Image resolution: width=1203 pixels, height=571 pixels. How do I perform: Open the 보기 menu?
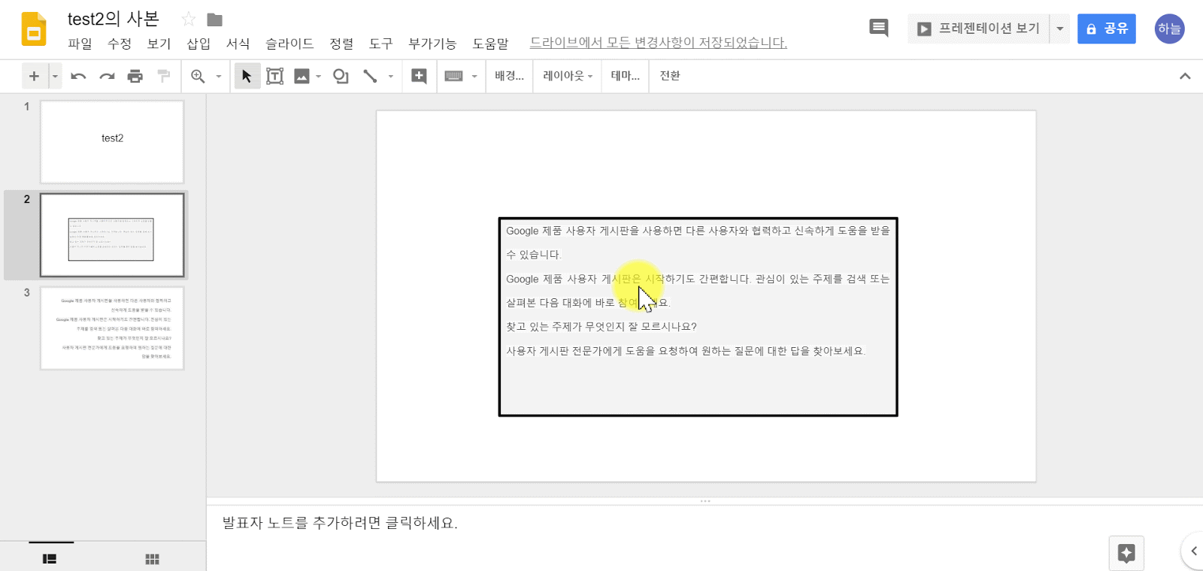click(x=159, y=44)
